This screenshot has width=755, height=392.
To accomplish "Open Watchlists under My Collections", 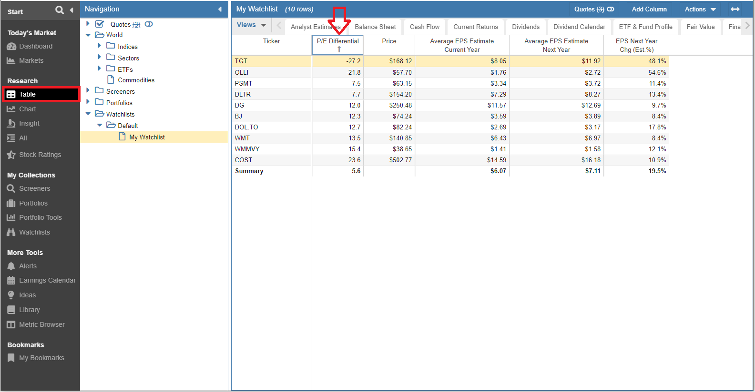I will click(34, 232).
